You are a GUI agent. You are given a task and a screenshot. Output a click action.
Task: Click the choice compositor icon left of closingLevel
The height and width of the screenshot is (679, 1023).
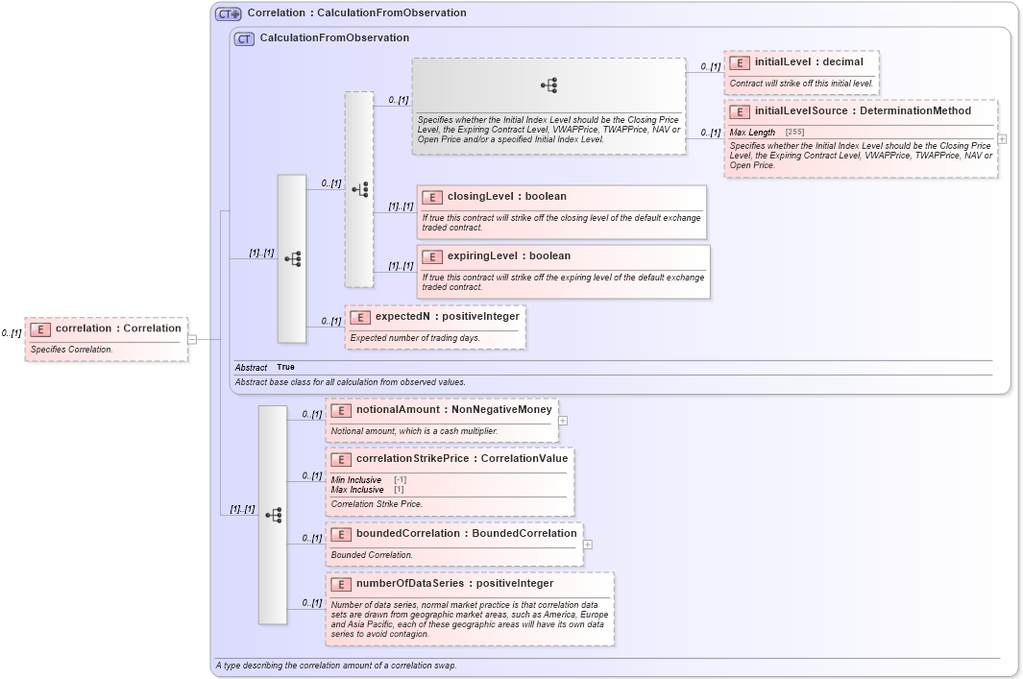click(360, 189)
